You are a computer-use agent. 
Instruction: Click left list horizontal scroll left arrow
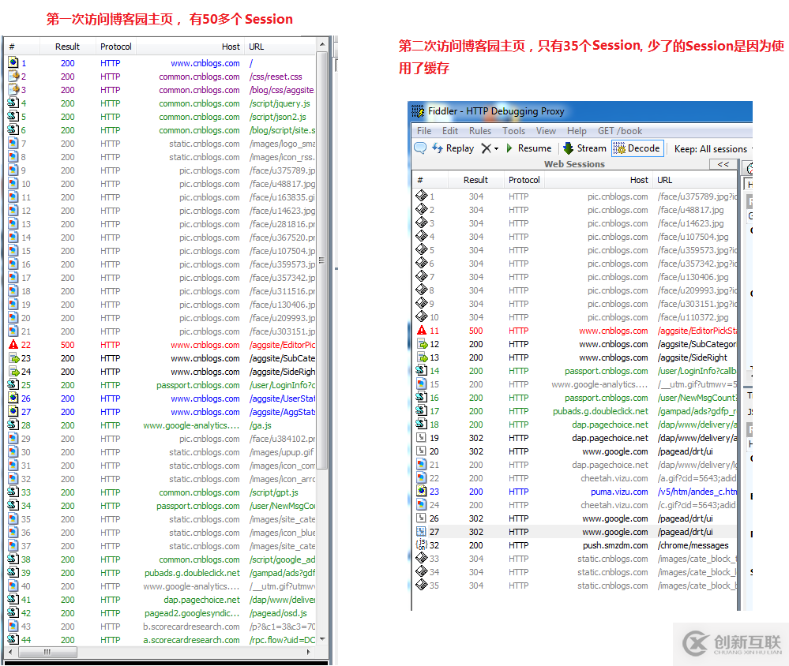tap(10, 652)
